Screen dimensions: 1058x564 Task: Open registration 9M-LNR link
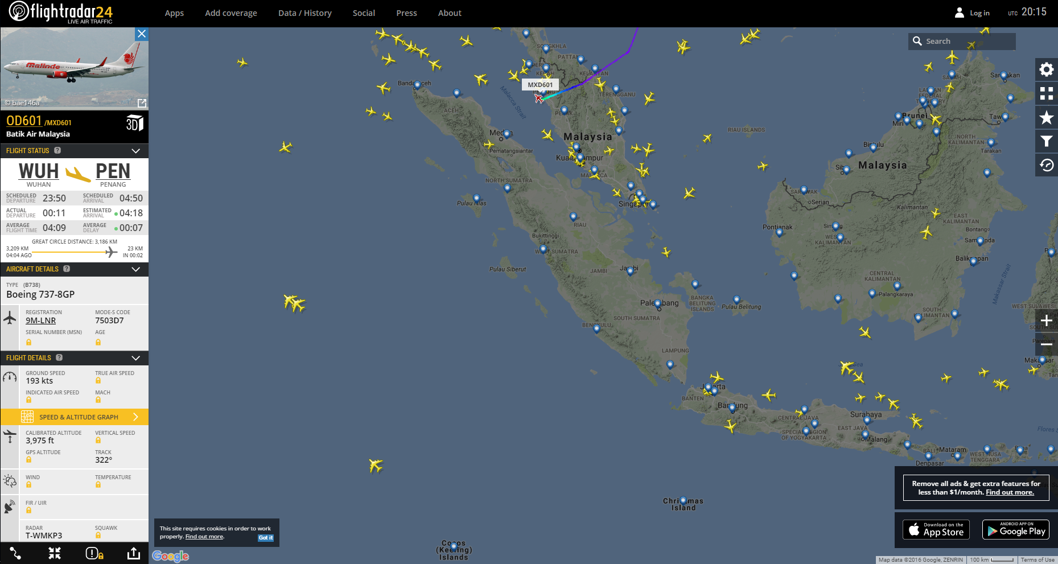[40, 320]
